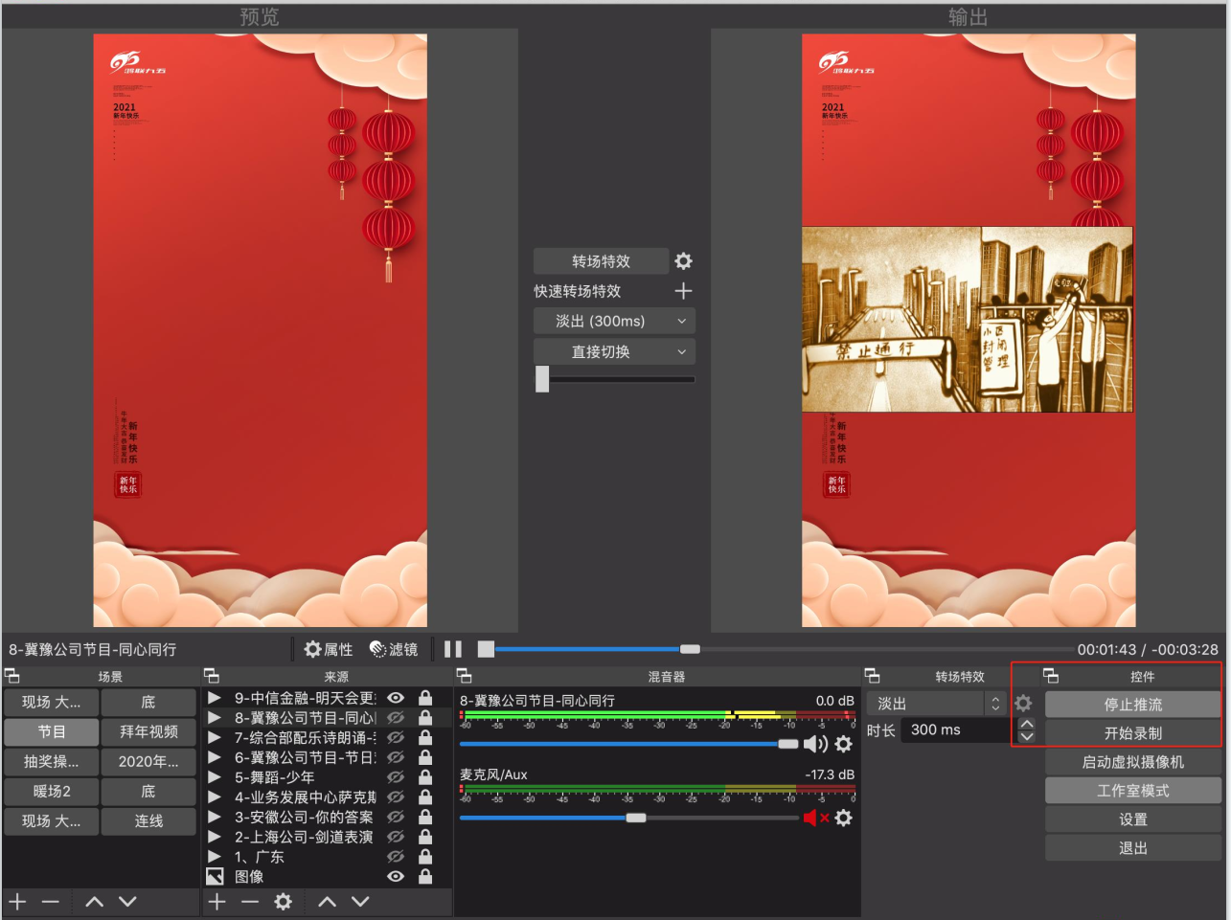Hide the 9-中信金融 source with its eye icon
The width and height of the screenshot is (1231, 920).
tap(396, 698)
